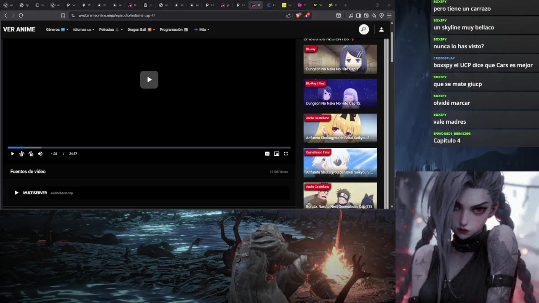Share this page using the share icon
Viewport: 539px width, 303px height.
click(x=288, y=16)
